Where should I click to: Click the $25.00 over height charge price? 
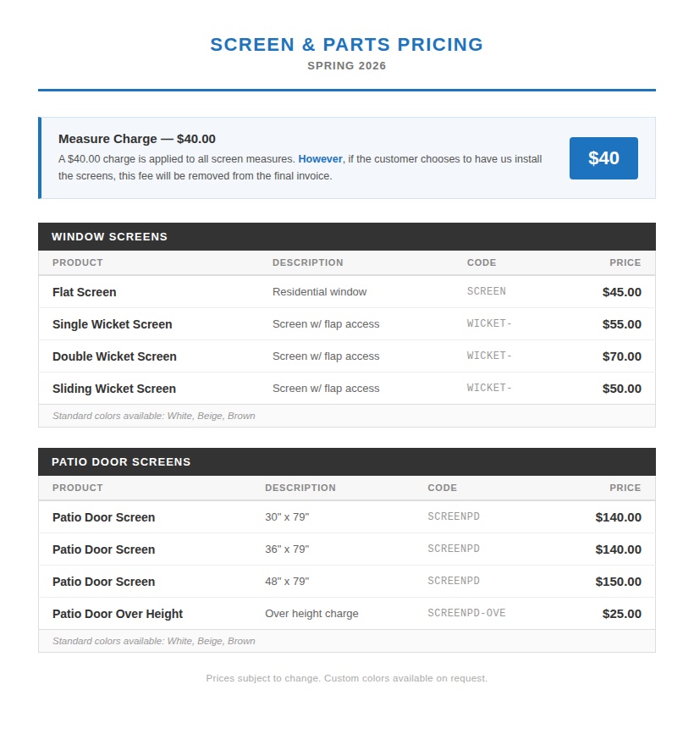point(621,614)
